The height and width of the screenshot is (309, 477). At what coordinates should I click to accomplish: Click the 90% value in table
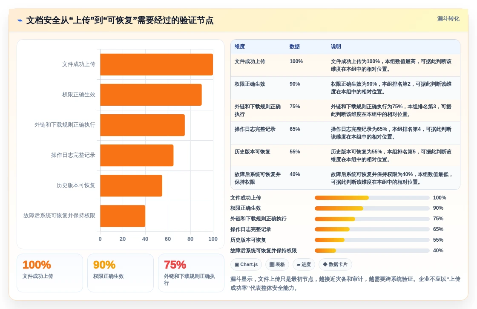click(x=295, y=84)
